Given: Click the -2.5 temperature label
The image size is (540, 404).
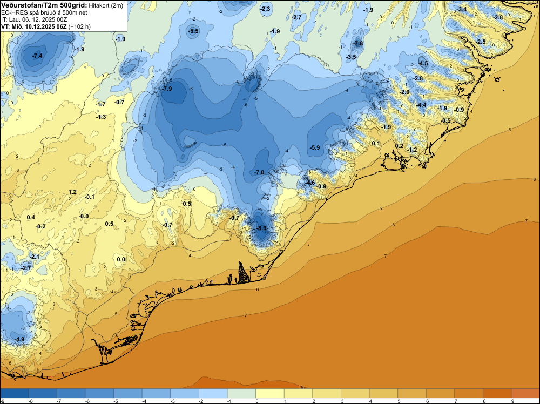Looking at the screenshot, I should [481, 42].
